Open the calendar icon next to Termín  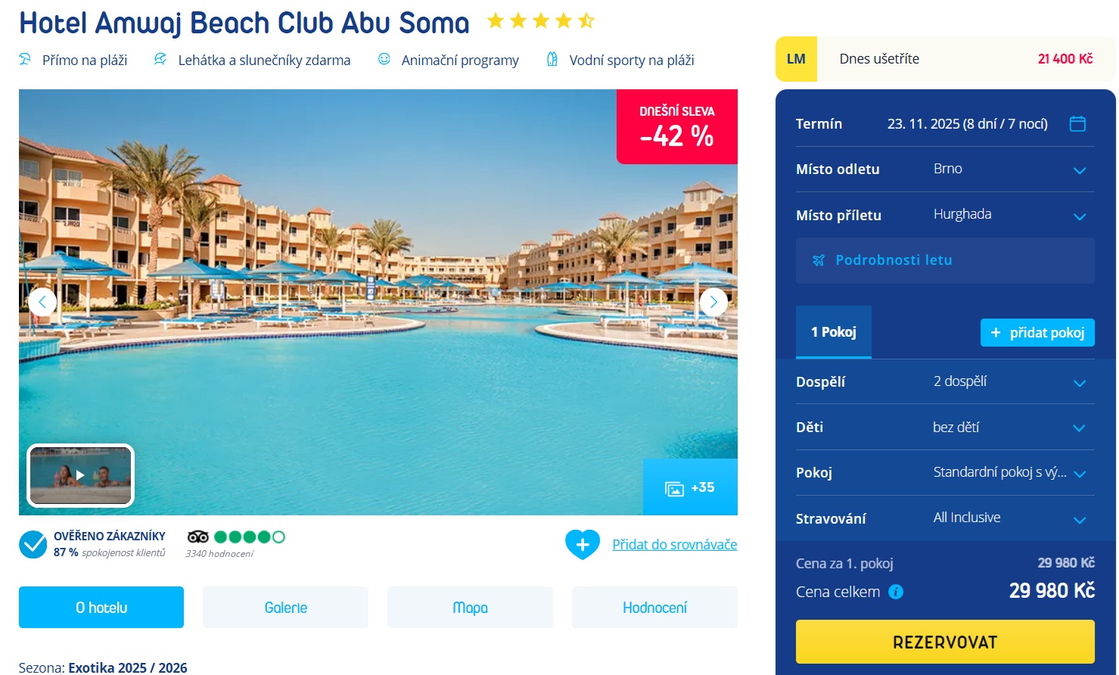click(x=1077, y=123)
